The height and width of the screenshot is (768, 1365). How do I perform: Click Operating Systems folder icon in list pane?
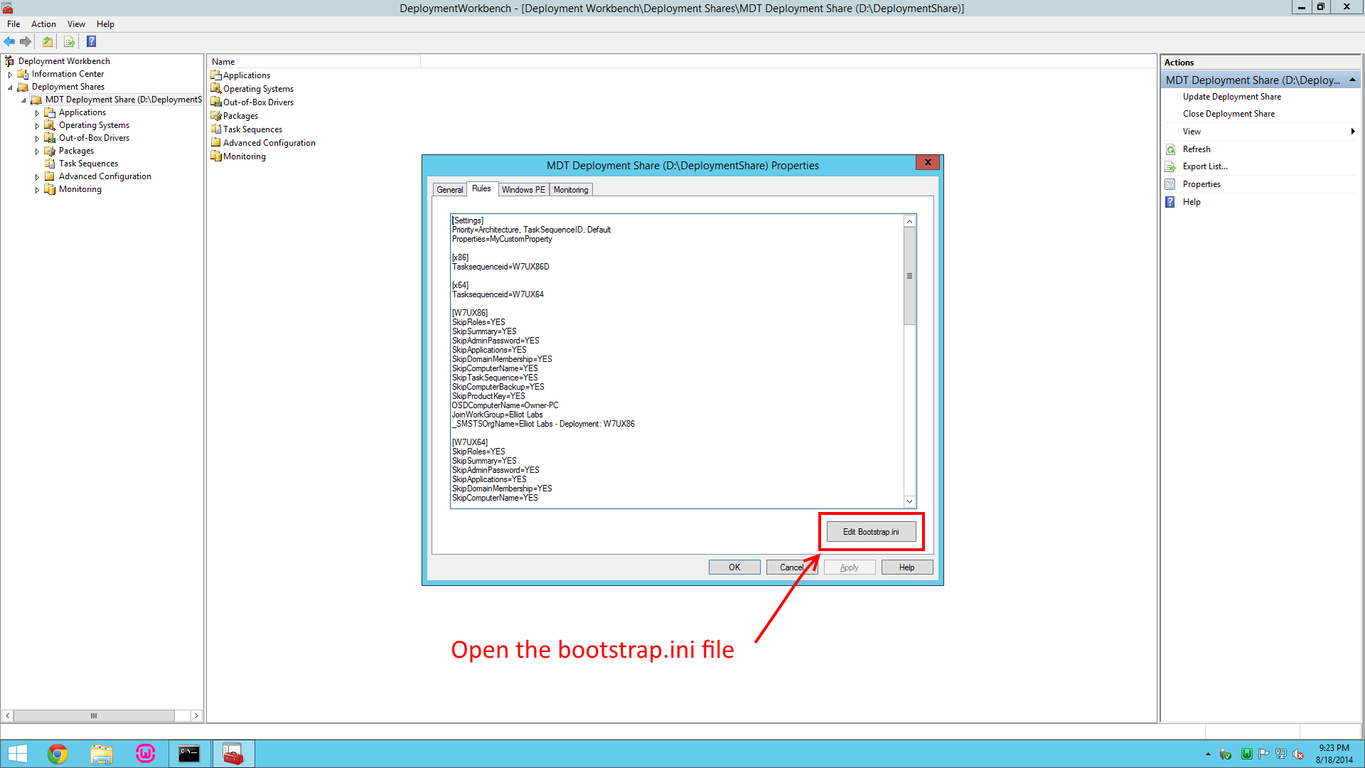coord(216,88)
